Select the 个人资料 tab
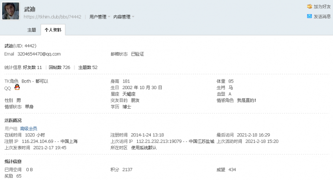This screenshot has width=333, height=180. tap(53, 30)
